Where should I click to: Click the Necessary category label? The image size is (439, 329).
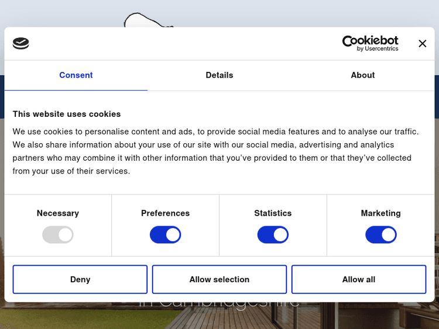point(58,213)
